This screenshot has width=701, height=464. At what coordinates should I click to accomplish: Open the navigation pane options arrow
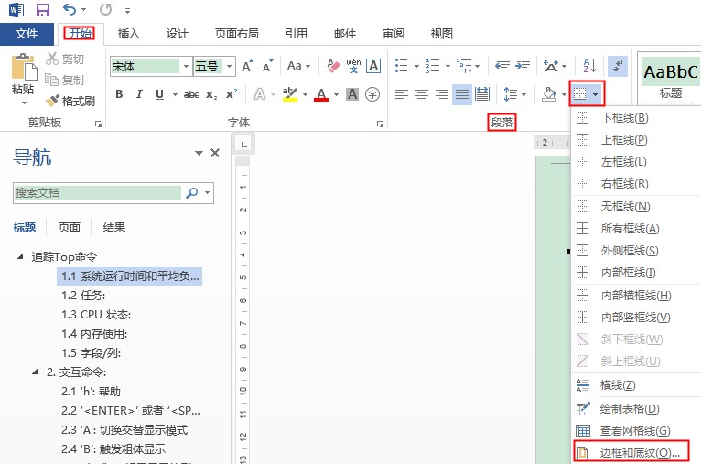pyautogui.click(x=199, y=153)
